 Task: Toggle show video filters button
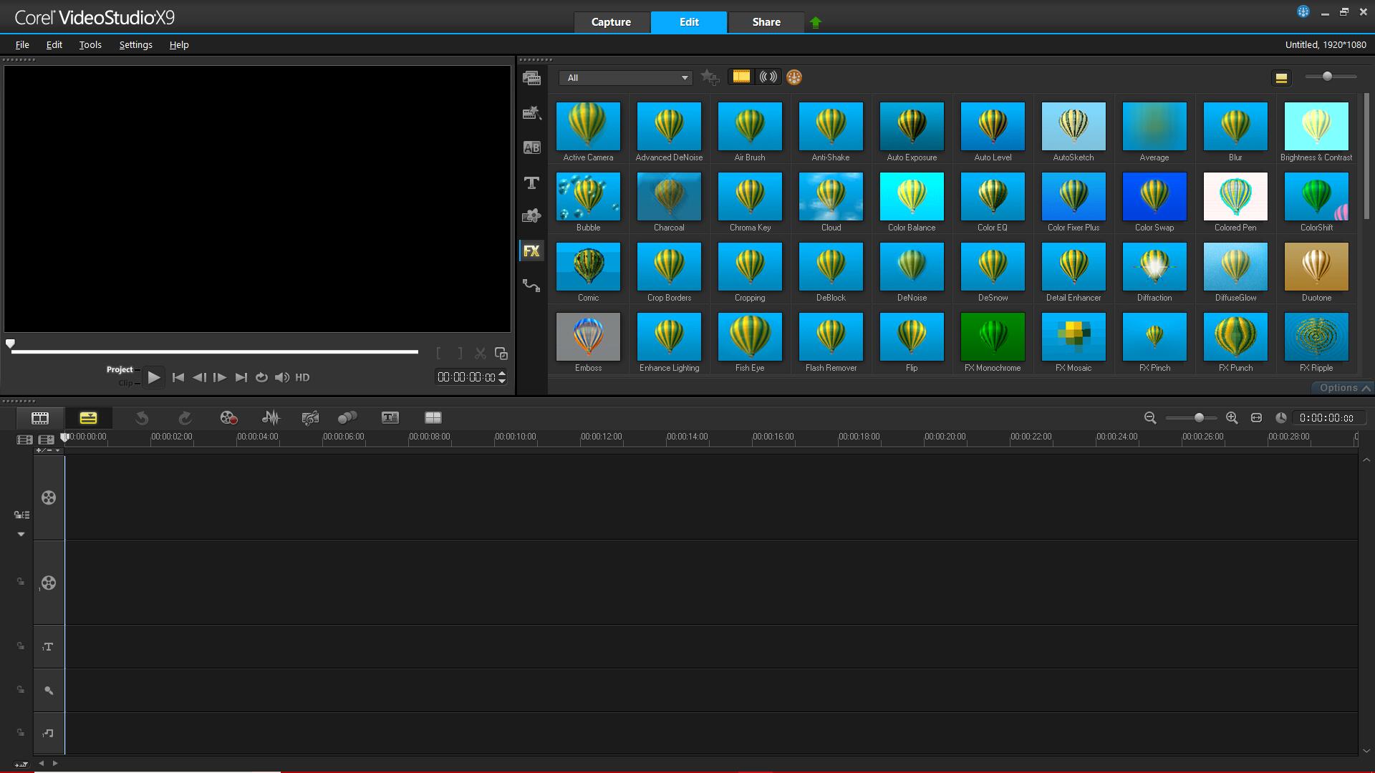coord(741,77)
